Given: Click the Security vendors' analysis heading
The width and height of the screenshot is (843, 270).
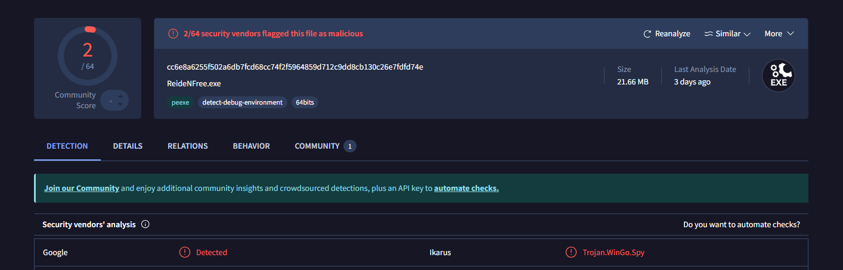Looking at the screenshot, I should (x=89, y=225).
